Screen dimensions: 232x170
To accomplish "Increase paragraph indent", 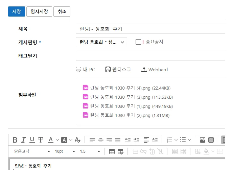I will click(x=136, y=140).
